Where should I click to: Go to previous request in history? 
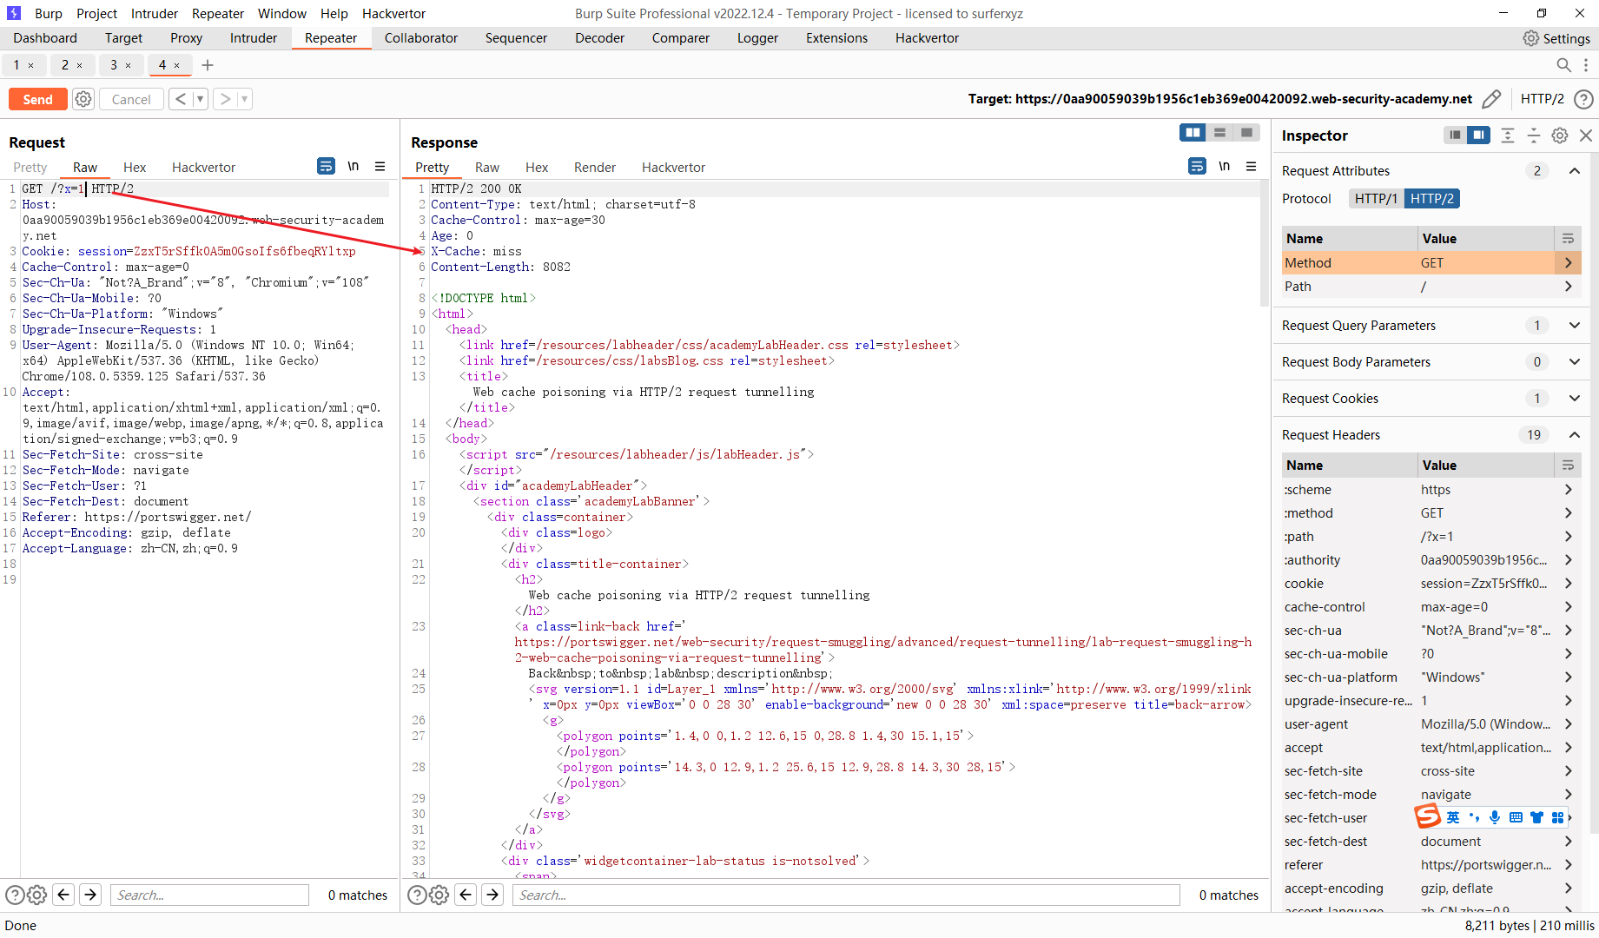181,99
